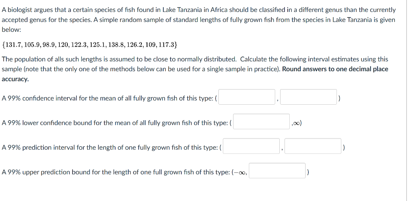Focus the 99% lower confidence bound field
The width and height of the screenshot is (408, 201).
coord(261,121)
